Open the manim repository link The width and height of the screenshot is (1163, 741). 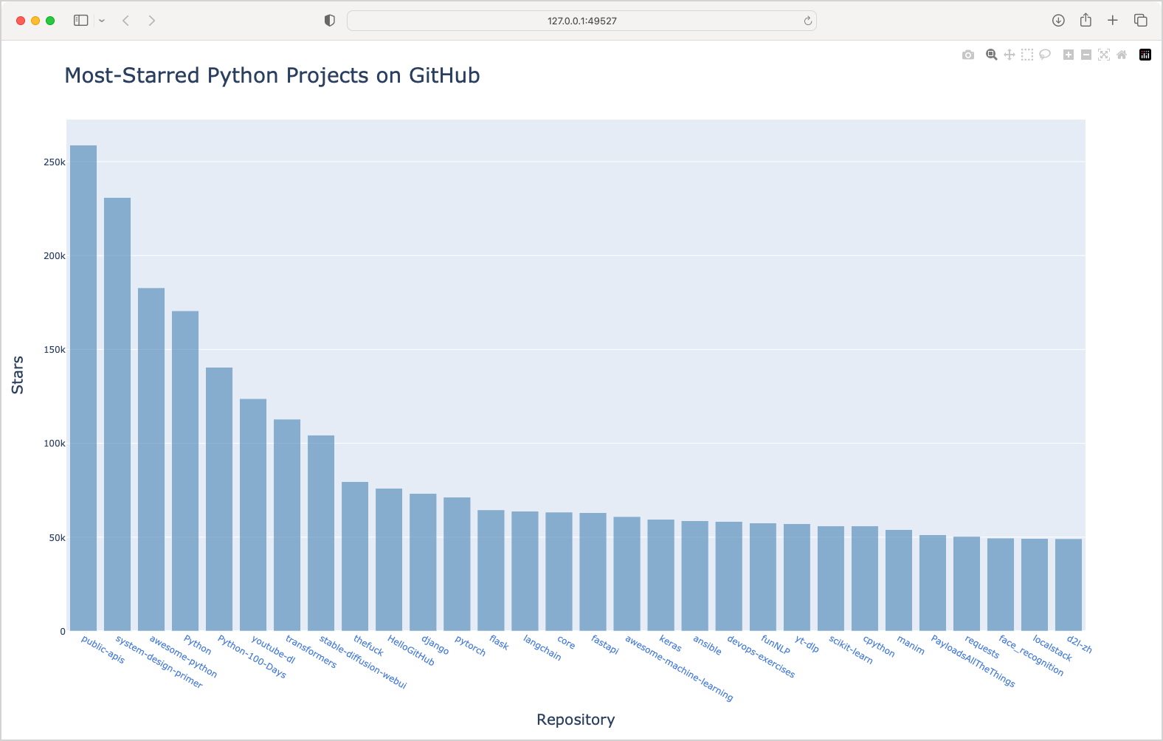pos(911,644)
